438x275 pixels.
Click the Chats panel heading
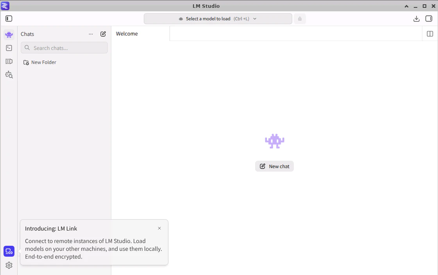(27, 34)
